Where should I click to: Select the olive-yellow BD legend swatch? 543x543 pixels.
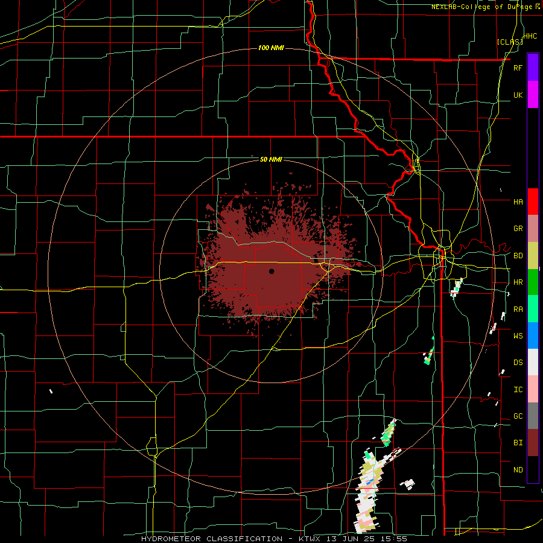tap(533, 255)
